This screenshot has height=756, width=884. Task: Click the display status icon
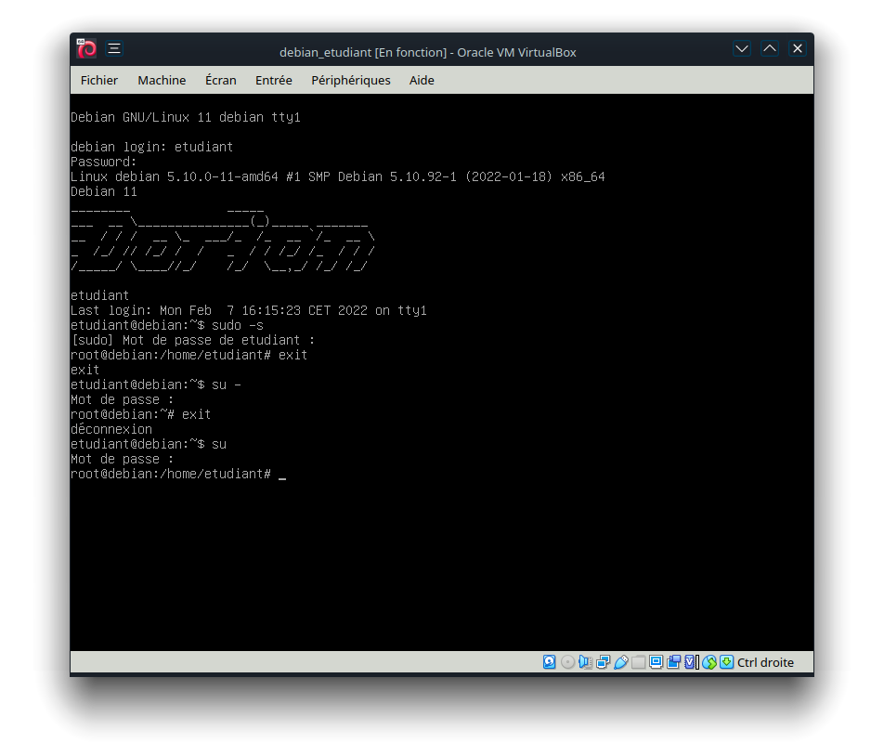click(656, 662)
